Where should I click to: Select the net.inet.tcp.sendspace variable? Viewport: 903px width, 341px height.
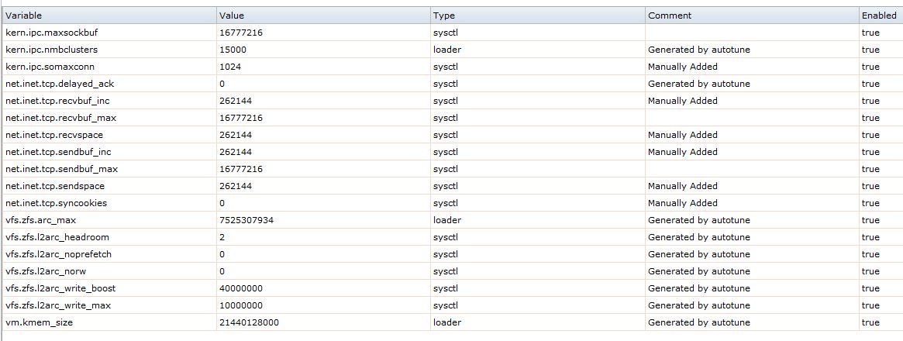coord(55,186)
